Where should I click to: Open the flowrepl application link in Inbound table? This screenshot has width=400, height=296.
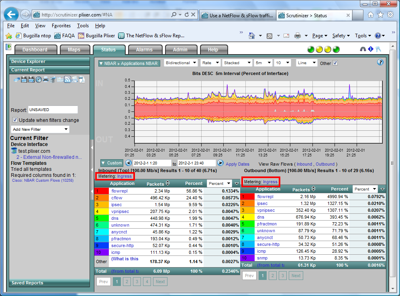(119, 191)
